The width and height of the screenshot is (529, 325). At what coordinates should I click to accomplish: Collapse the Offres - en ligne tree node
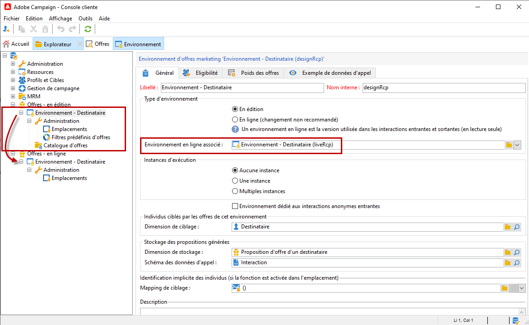[x=13, y=154]
